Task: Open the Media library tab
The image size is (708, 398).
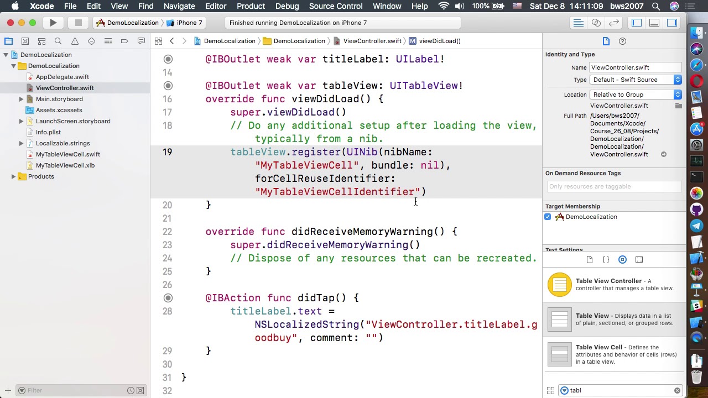Action: 639,259
